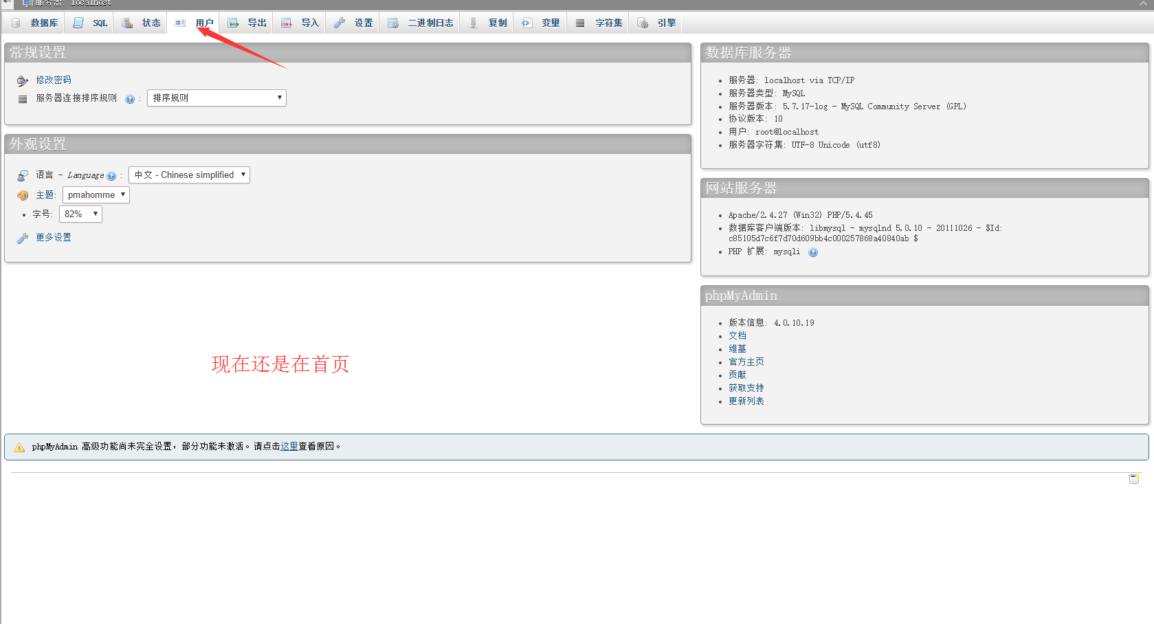
Task: Click Apache/2.4.27 (Win32) PHP/5.4.45 text
Action: [x=801, y=215]
